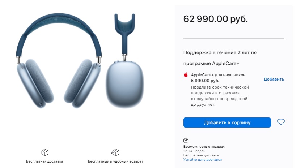This screenshot has height=168, width=297.
Task: Click Бесплатная доставка under shipping estimate
Action: coord(201,155)
